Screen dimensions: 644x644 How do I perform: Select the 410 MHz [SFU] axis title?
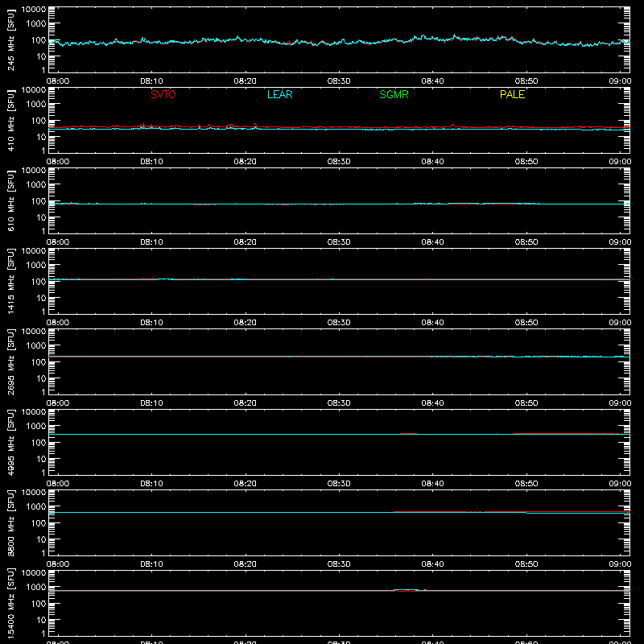click(10, 120)
